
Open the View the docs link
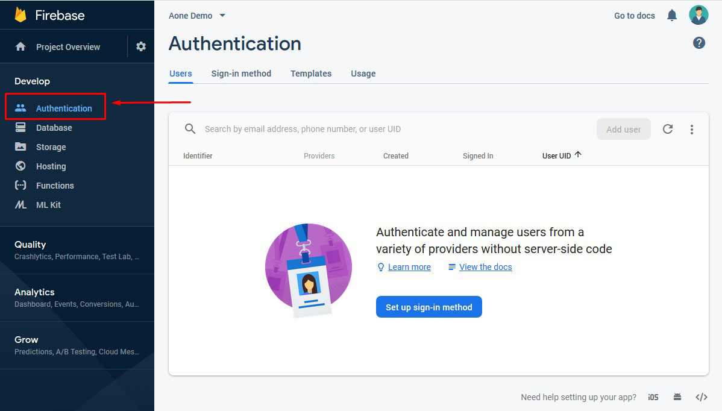485,267
